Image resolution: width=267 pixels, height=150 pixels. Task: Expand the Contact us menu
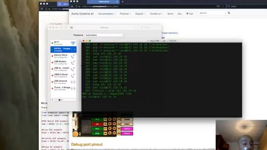(x=156, y=14)
